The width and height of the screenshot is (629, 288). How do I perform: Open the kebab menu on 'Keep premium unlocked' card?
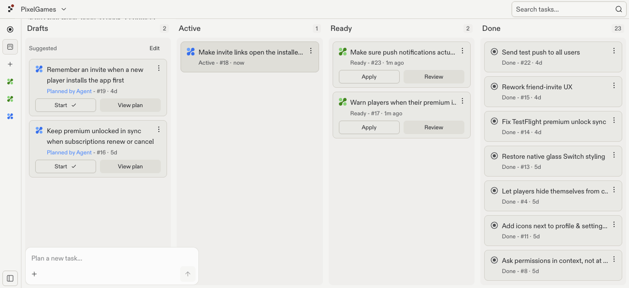coord(159,130)
